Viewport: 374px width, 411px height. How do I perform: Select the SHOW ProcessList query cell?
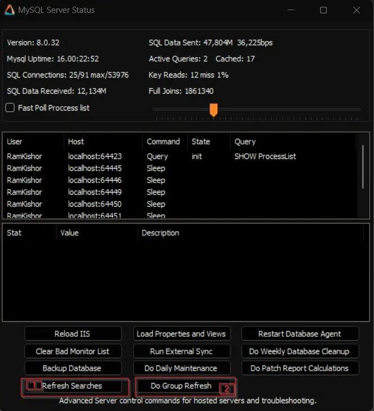pos(265,157)
